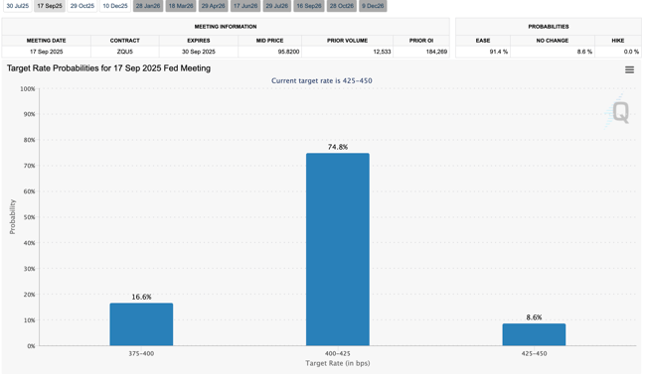Click the 8.6% bar for 425-450
Image resolution: width=646 pixels, height=374 pixels.
[534, 334]
